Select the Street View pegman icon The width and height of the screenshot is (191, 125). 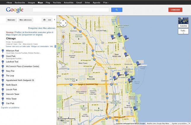(x=63, y=36)
